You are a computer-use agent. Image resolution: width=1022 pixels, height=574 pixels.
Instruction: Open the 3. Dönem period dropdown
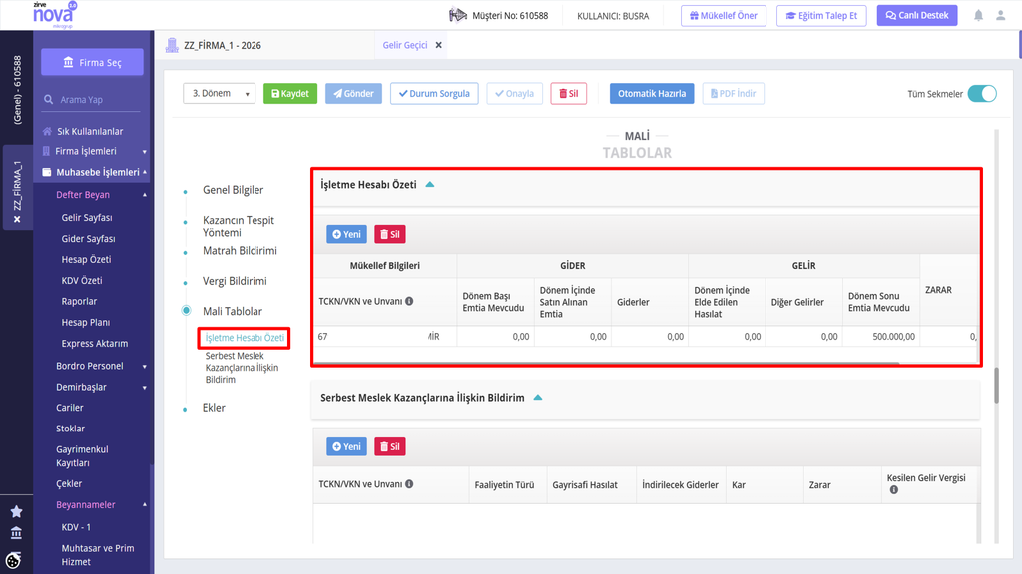tap(219, 93)
